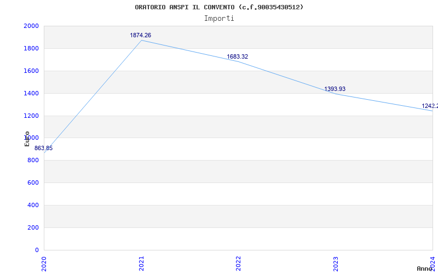The height and width of the screenshot is (274, 438).
Task: Click the chart title ORATORIO ANSPI IL CONVENTO
Action: (x=219, y=7)
